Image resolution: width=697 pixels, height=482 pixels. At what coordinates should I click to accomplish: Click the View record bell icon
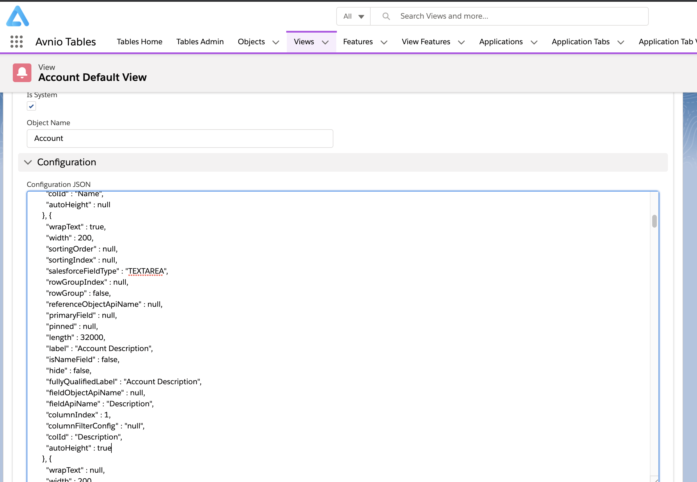pyautogui.click(x=22, y=73)
